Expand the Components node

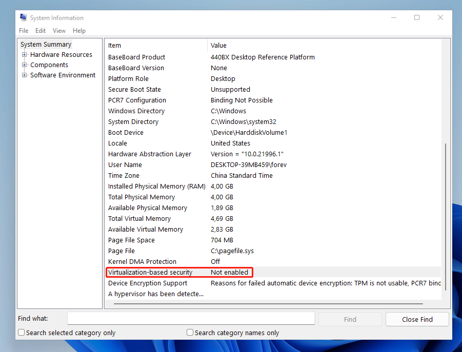(x=25, y=65)
